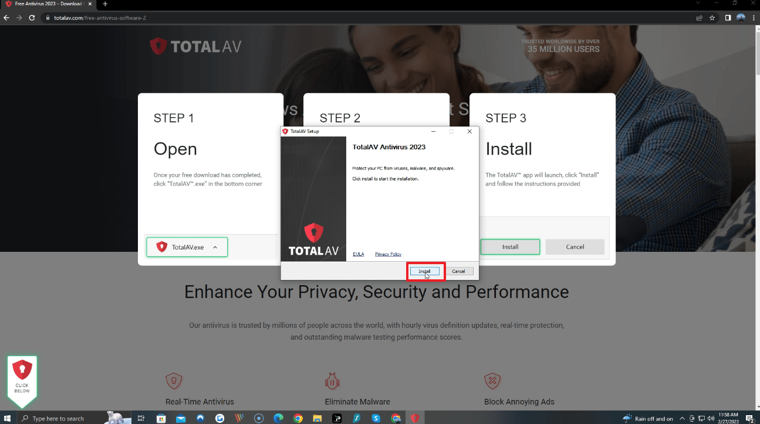Cancel the TotalAV Setup dialog
The image size is (760, 424).
point(458,271)
